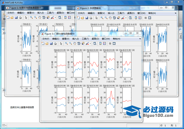Enable Pan tool in Figure 2
Image resolution: width=184 pixels, height=129 pixels.
click(110, 18)
